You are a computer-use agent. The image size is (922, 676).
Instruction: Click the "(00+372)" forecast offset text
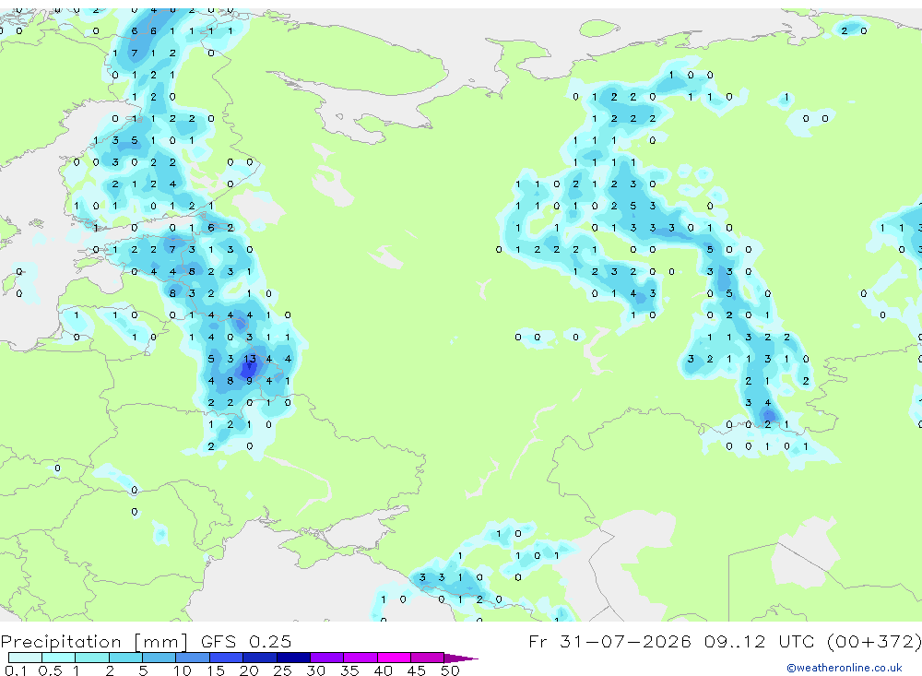[874, 642]
